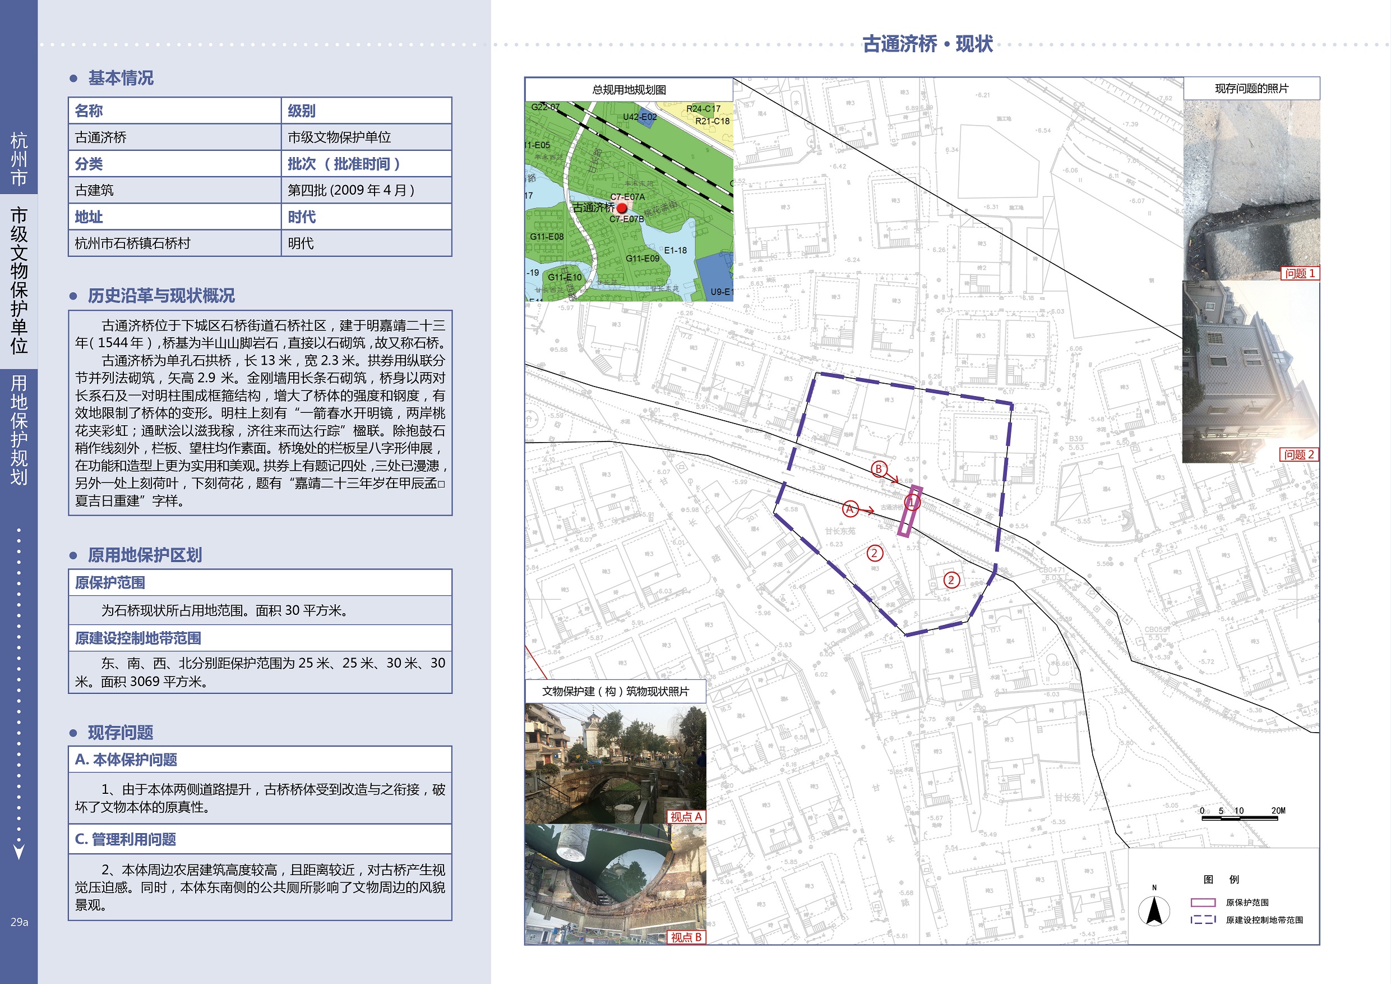The height and width of the screenshot is (984, 1391).
Task: Click the 古通济桥·现状 page title
Action: pyautogui.click(x=927, y=44)
